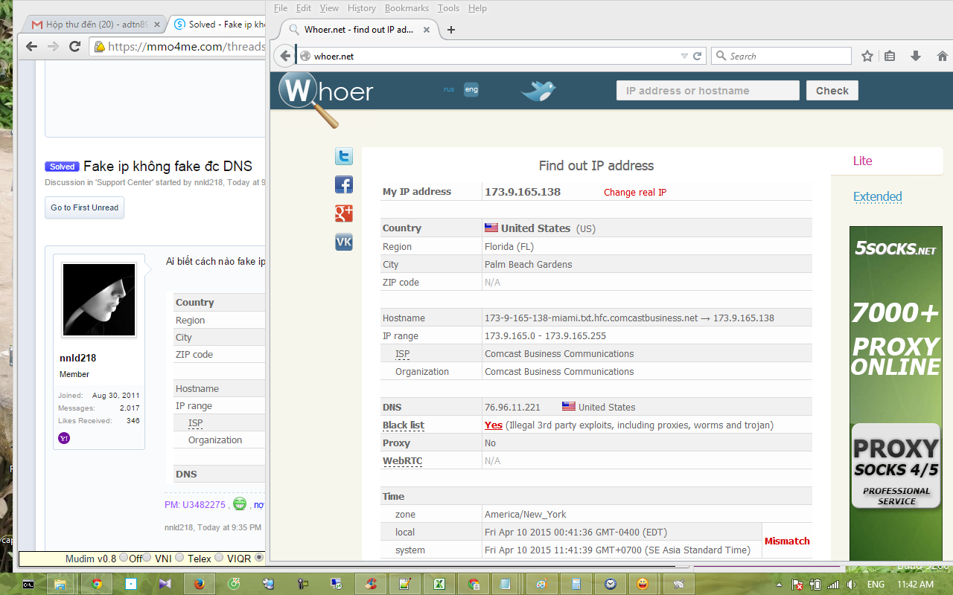953x595 pixels.
Task: Close the Whoer.net Firefox tab
Action: pyautogui.click(x=427, y=30)
